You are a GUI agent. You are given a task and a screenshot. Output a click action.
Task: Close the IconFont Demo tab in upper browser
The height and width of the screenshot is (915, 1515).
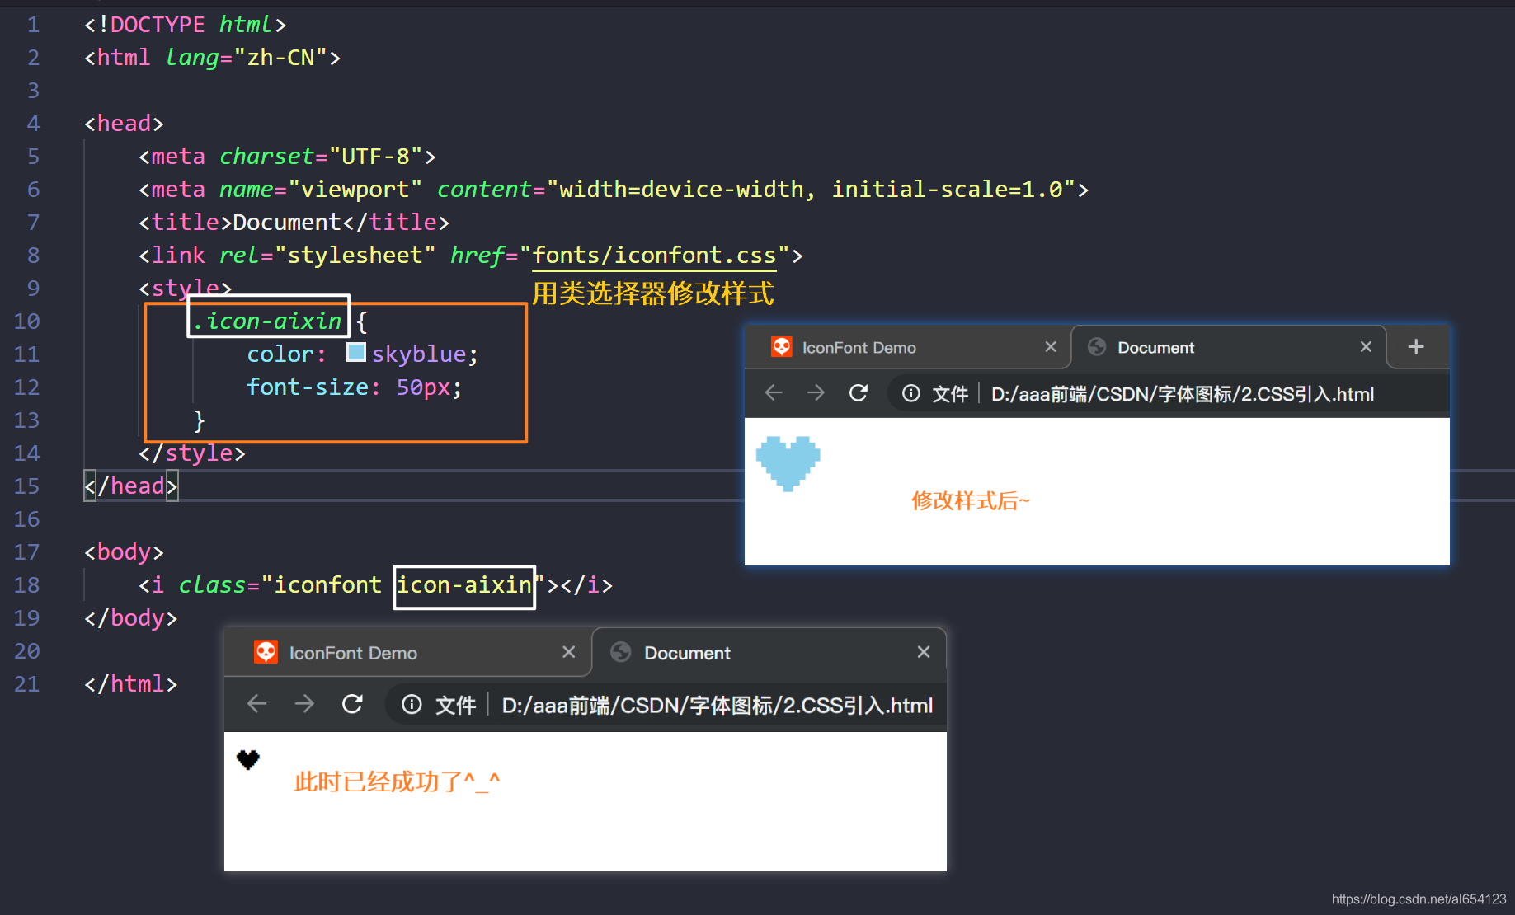(x=1051, y=347)
